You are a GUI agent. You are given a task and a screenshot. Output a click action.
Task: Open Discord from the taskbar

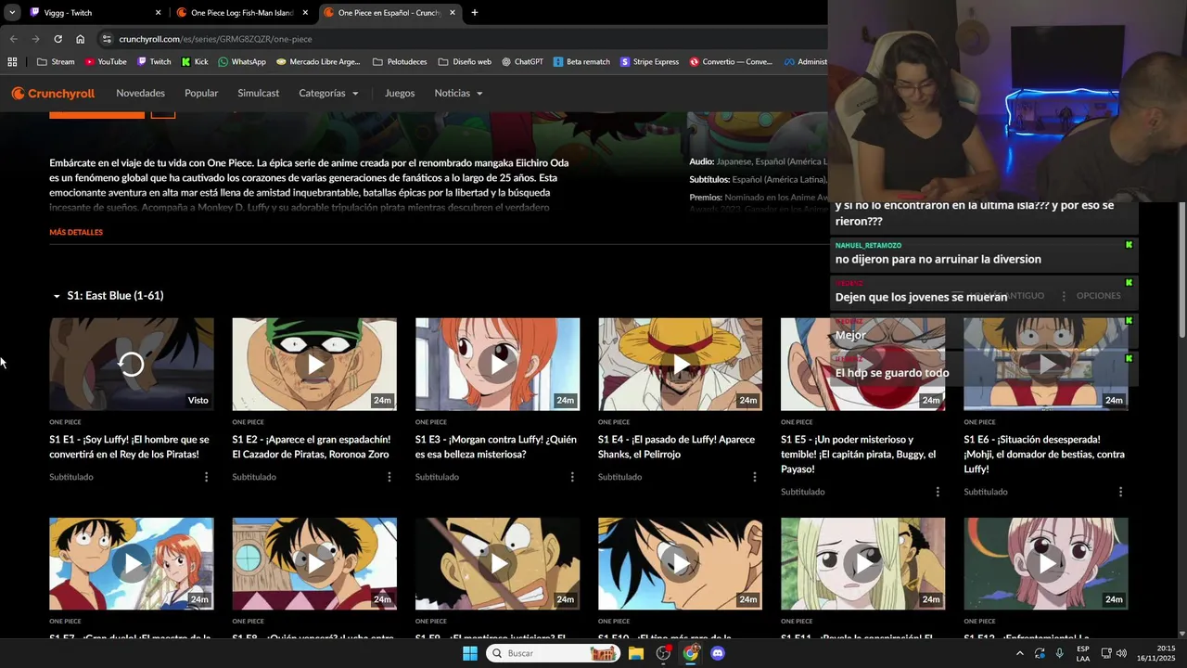coord(717,653)
